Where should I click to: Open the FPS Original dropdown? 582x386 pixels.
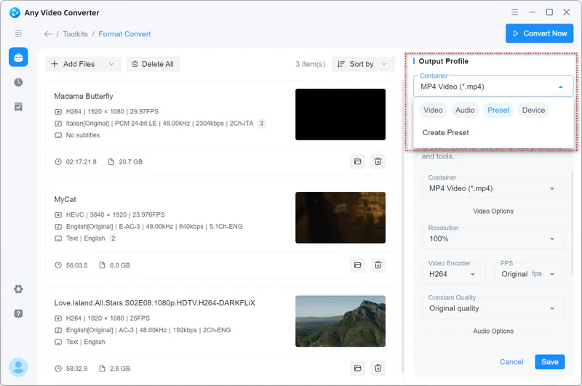(530, 274)
